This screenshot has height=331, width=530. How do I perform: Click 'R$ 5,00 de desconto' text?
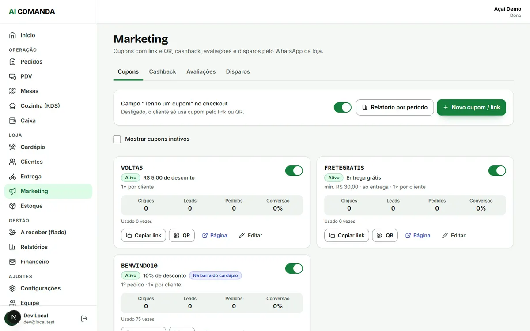(169, 177)
